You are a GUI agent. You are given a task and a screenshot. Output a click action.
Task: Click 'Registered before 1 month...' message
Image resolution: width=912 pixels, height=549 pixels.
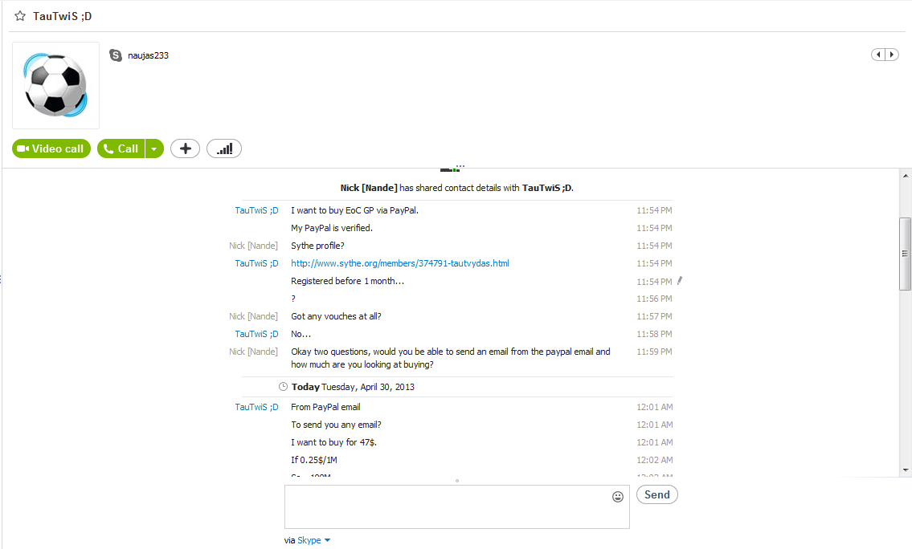pyautogui.click(x=347, y=281)
